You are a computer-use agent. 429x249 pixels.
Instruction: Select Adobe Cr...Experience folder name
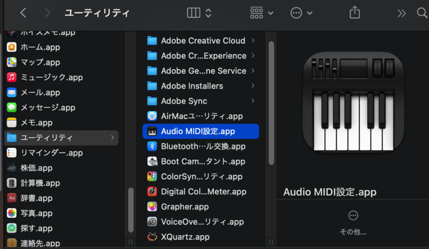pos(203,55)
